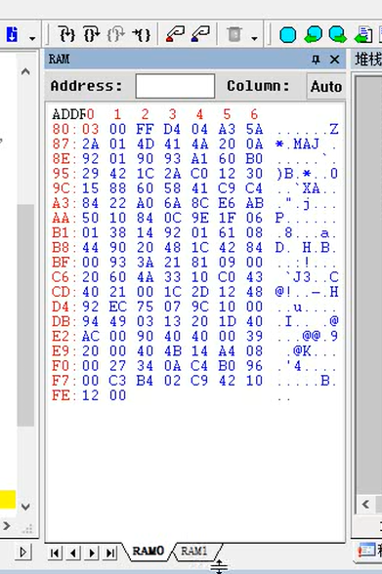Click the boxed right-arrow button at bottom left
This screenshot has width=382, height=574.
pyautogui.click(x=23, y=553)
